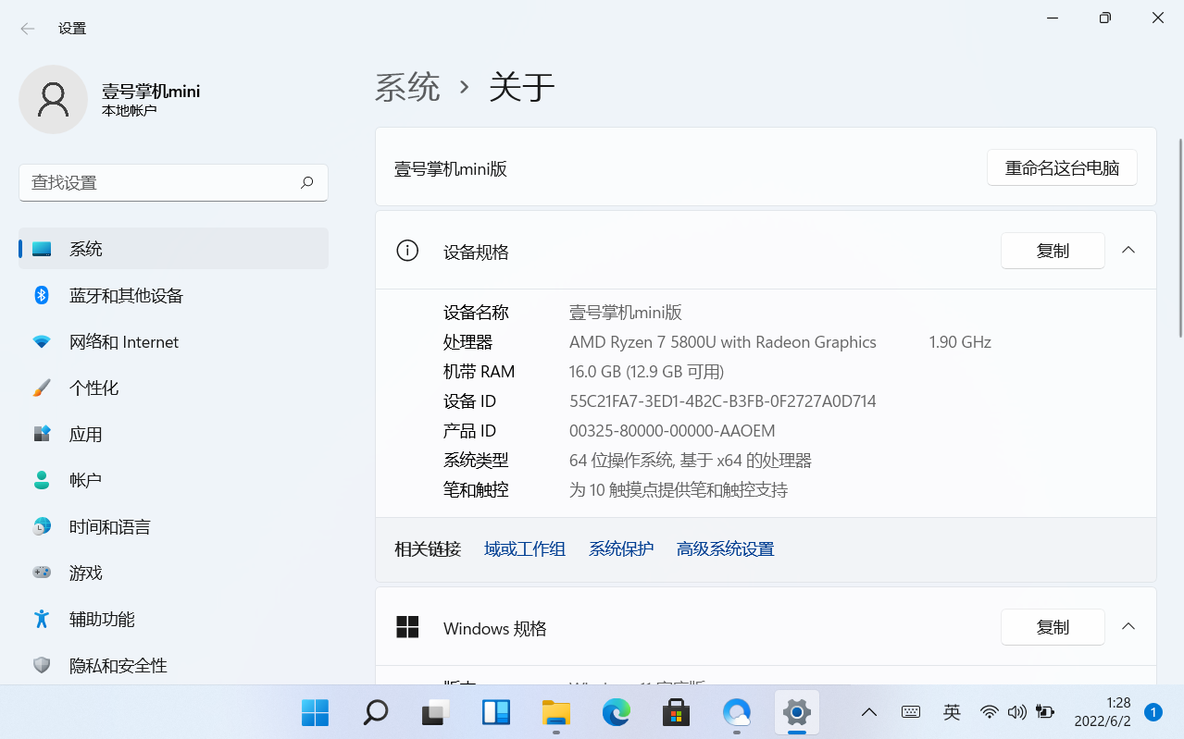Screen dimensions: 1184x739
Task: Switch input method via 英 indicator
Action: point(952,712)
